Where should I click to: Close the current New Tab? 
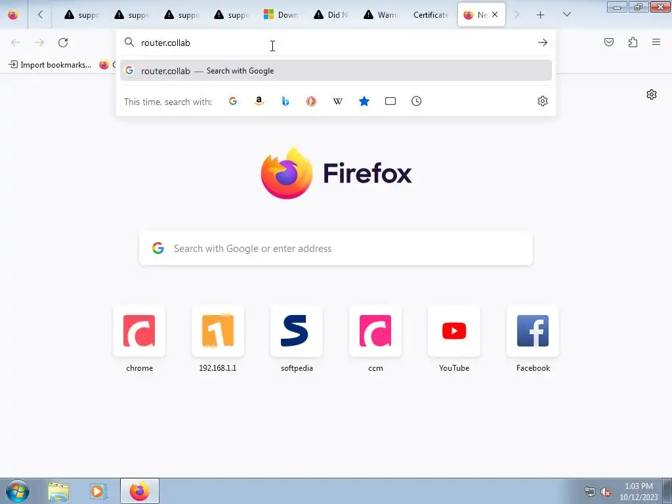point(495,14)
